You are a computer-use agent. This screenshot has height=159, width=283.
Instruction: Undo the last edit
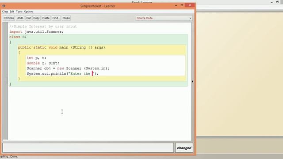[20, 18]
